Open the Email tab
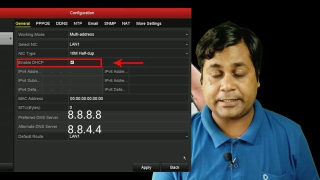The width and height of the screenshot is (320, 180). pos(93,23)
